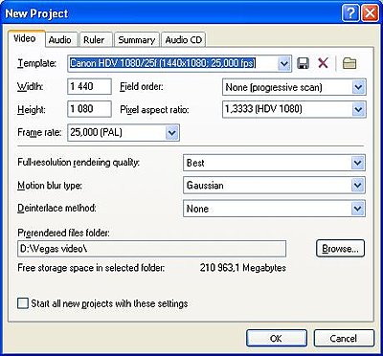Click the Full-resolution rendering quality label

coord(79,163)
